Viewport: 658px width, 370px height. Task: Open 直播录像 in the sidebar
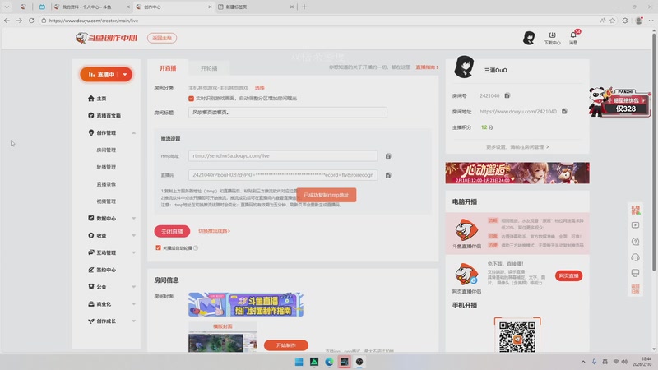106,184
